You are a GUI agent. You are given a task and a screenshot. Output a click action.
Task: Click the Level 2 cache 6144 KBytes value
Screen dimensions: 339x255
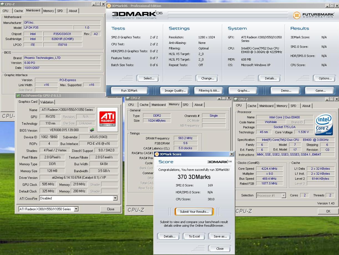click(x=320, y=179)
